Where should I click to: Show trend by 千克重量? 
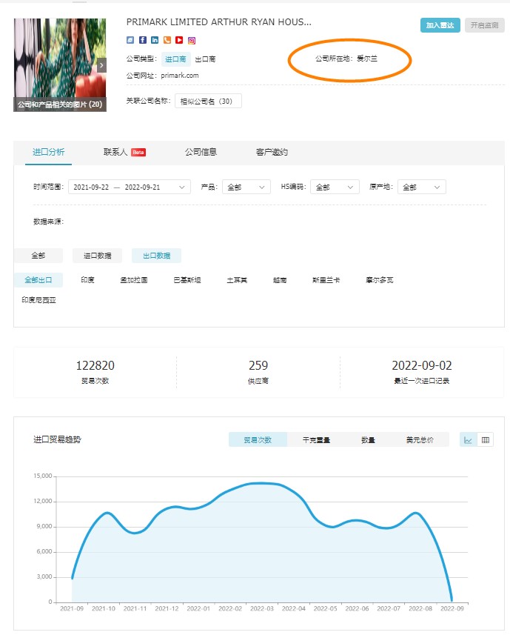[316, 440]
